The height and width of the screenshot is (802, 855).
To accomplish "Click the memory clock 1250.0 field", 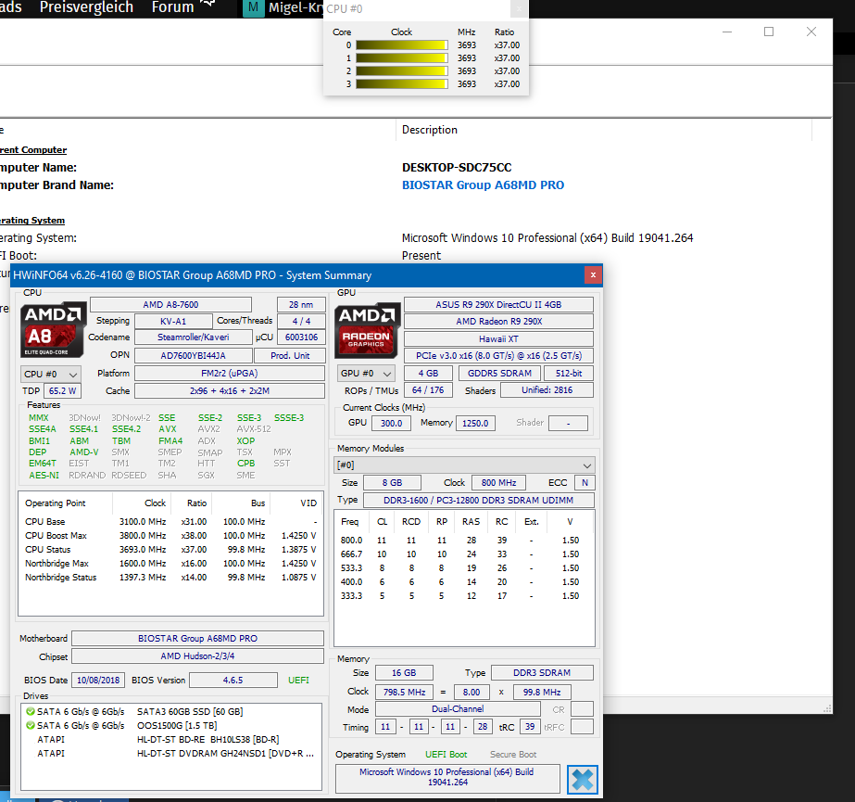I will tap(475, 423).
